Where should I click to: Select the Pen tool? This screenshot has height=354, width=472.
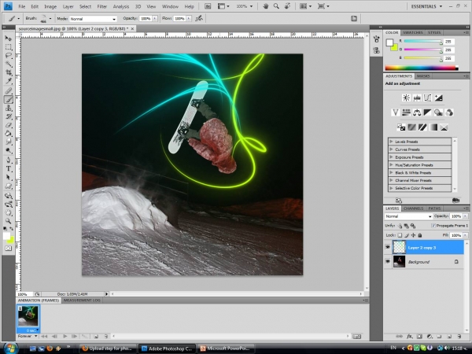(8, 160)
